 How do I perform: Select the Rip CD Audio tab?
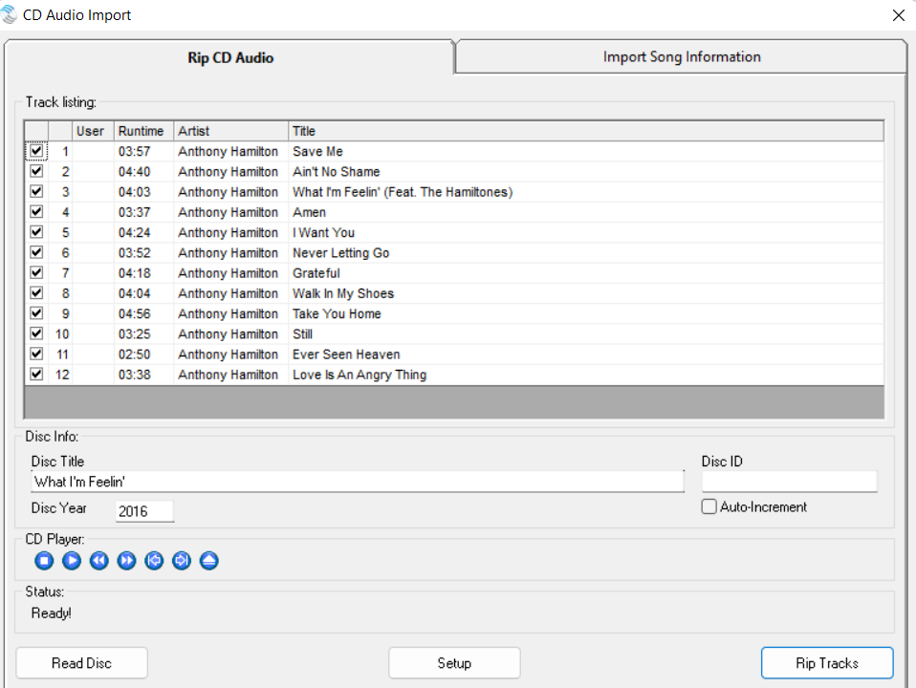(230, 58)
